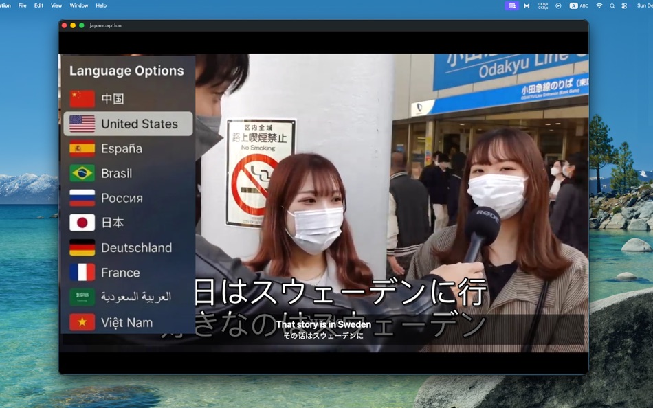Click the Brasil flag icon
Image resolution: width=653 pixels, height=408 pixels.
pyautogui.click(x=82, y=173)
